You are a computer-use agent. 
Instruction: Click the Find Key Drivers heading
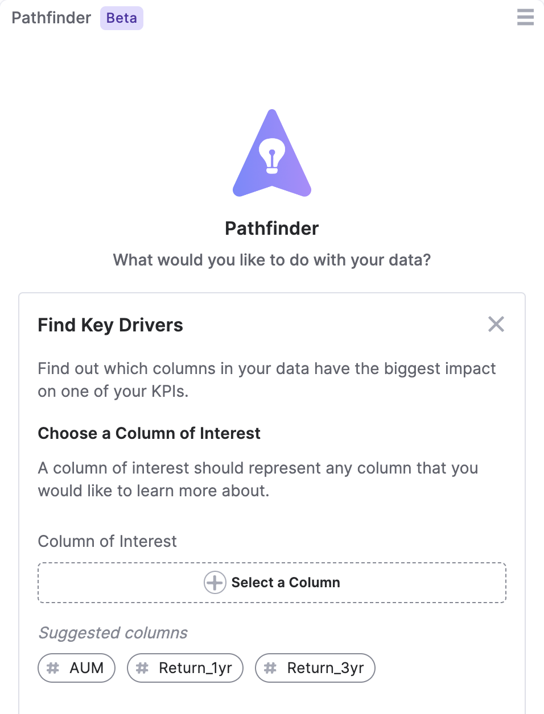click(x=110, y=325)
